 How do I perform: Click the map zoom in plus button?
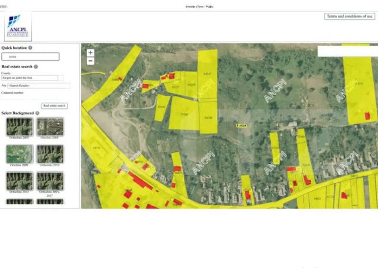[90, 53]
